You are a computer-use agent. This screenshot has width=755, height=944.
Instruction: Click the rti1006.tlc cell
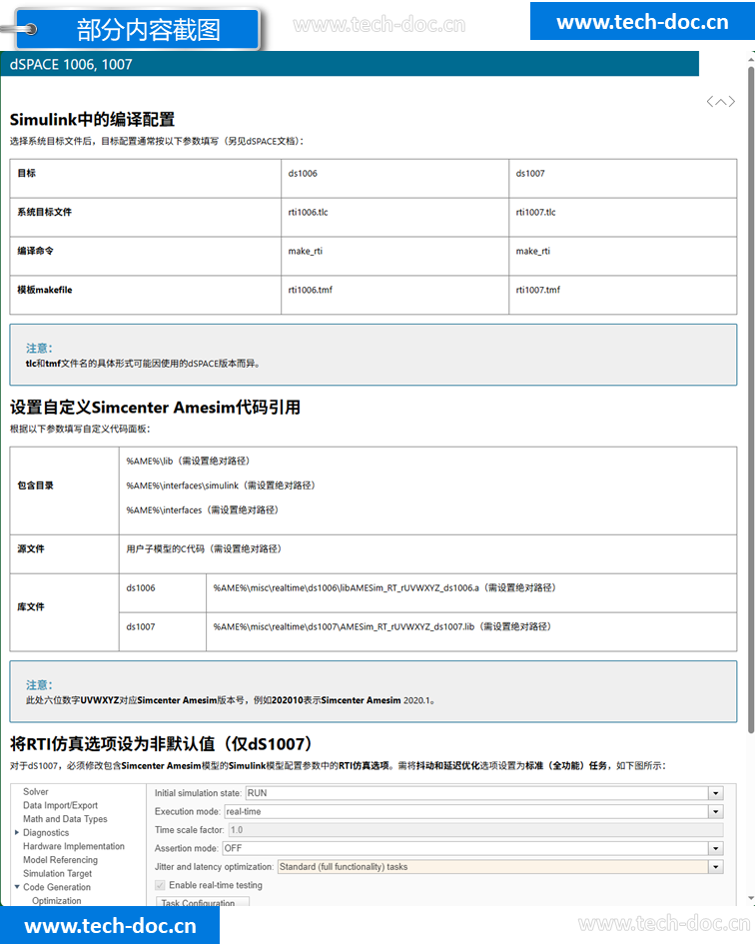394,218
